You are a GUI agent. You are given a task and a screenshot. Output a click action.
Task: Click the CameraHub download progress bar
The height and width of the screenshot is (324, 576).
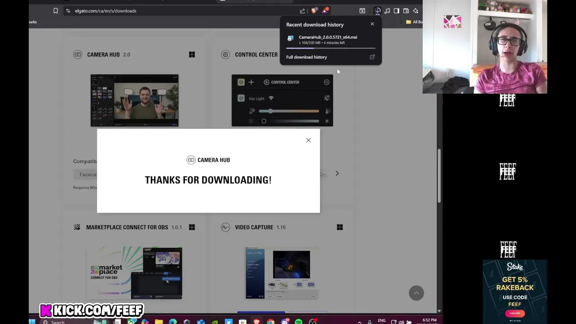pos(331,48)
